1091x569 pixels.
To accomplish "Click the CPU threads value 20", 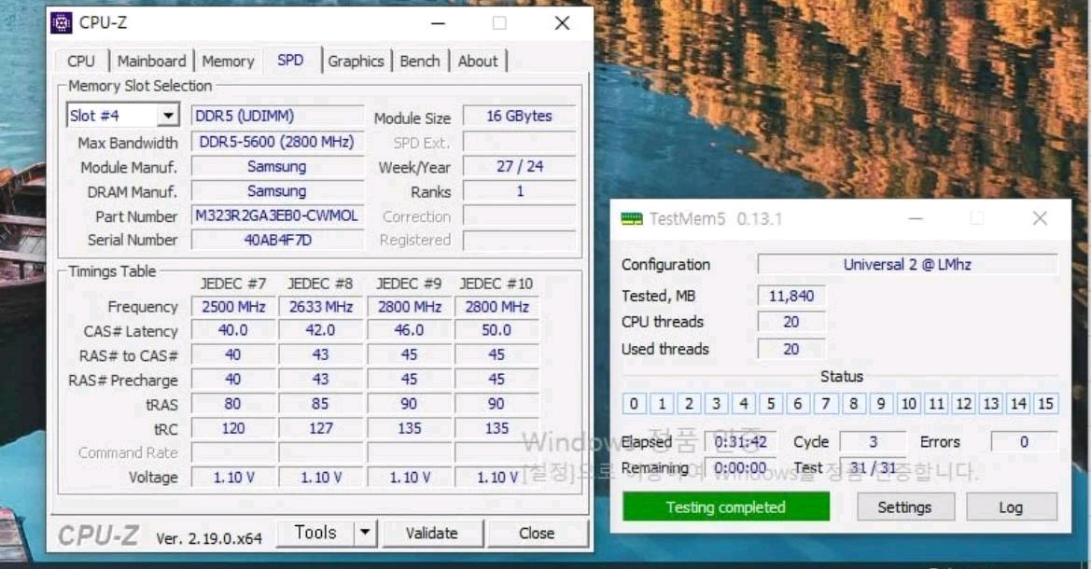I will 791,322.
